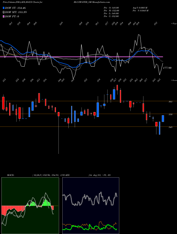177x234 pixels.
Task: Click the tallest peak of the white price line
Action: click(x=139, y=35)
